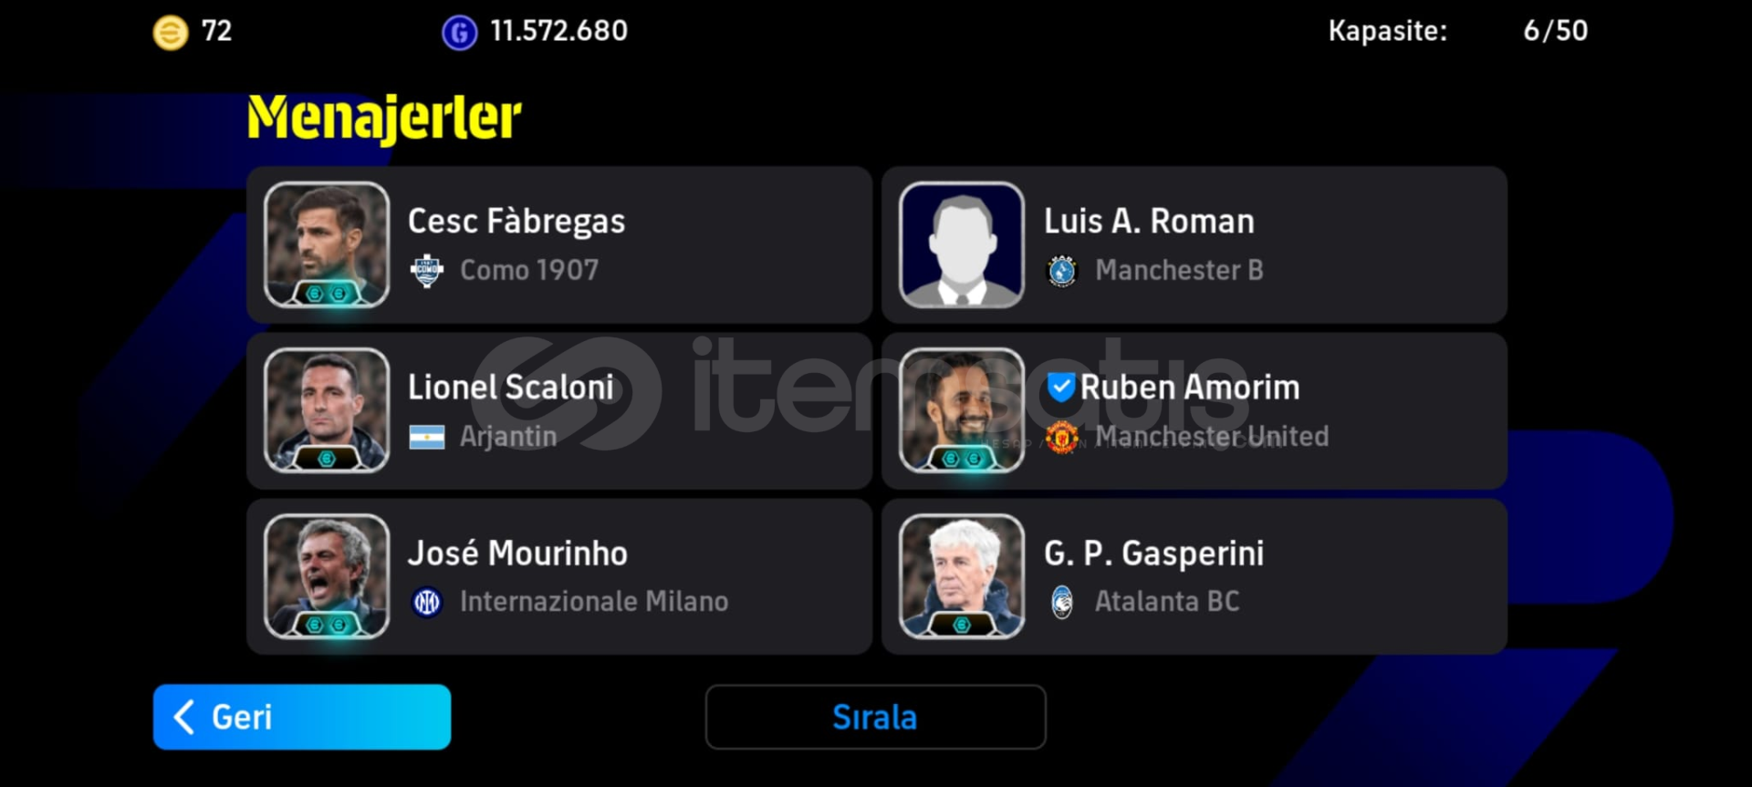Go back with the Geri button
This screenshot has height=787, width=1752.
pos(302,717)
